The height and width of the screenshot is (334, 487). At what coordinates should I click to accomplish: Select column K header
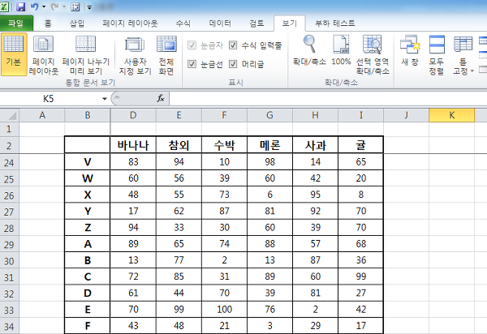pyautogui.click(x=452, y=115)
